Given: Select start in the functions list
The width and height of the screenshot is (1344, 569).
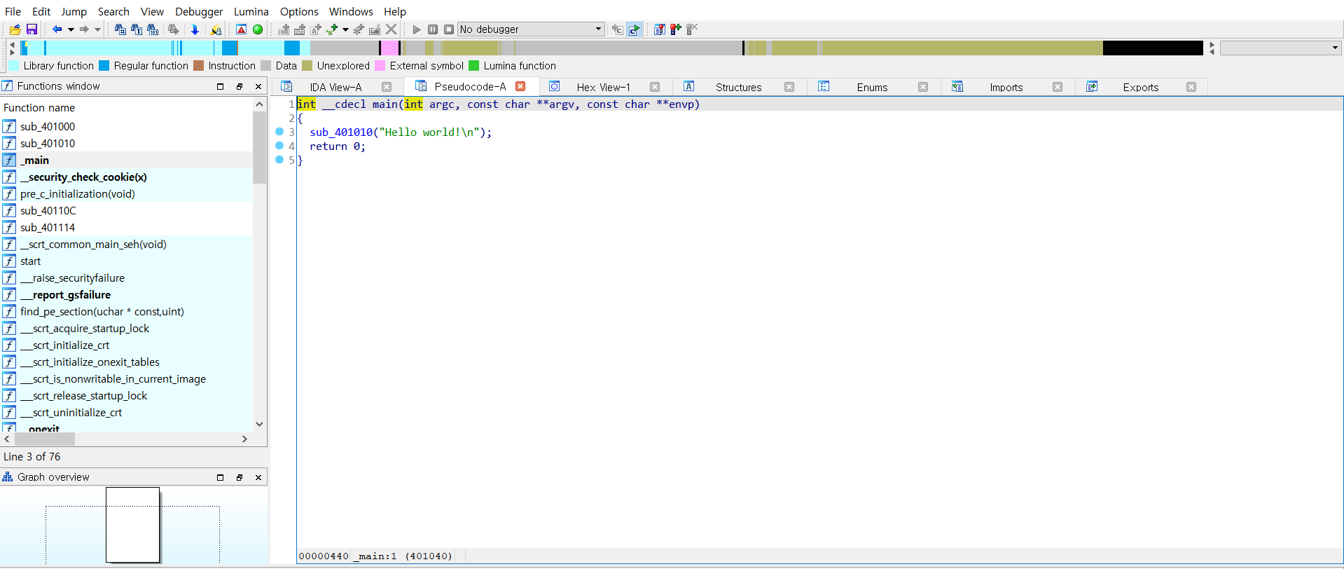Looking at the screenshot, I should point(126,261).
